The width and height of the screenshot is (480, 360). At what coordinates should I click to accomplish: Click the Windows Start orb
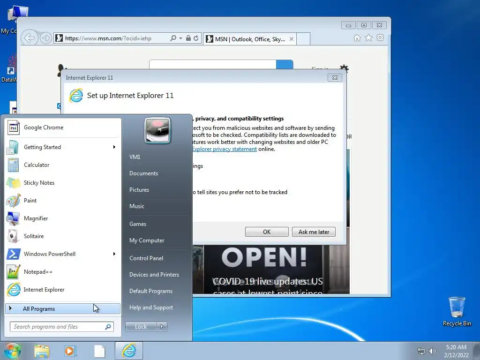pos(12,351)
